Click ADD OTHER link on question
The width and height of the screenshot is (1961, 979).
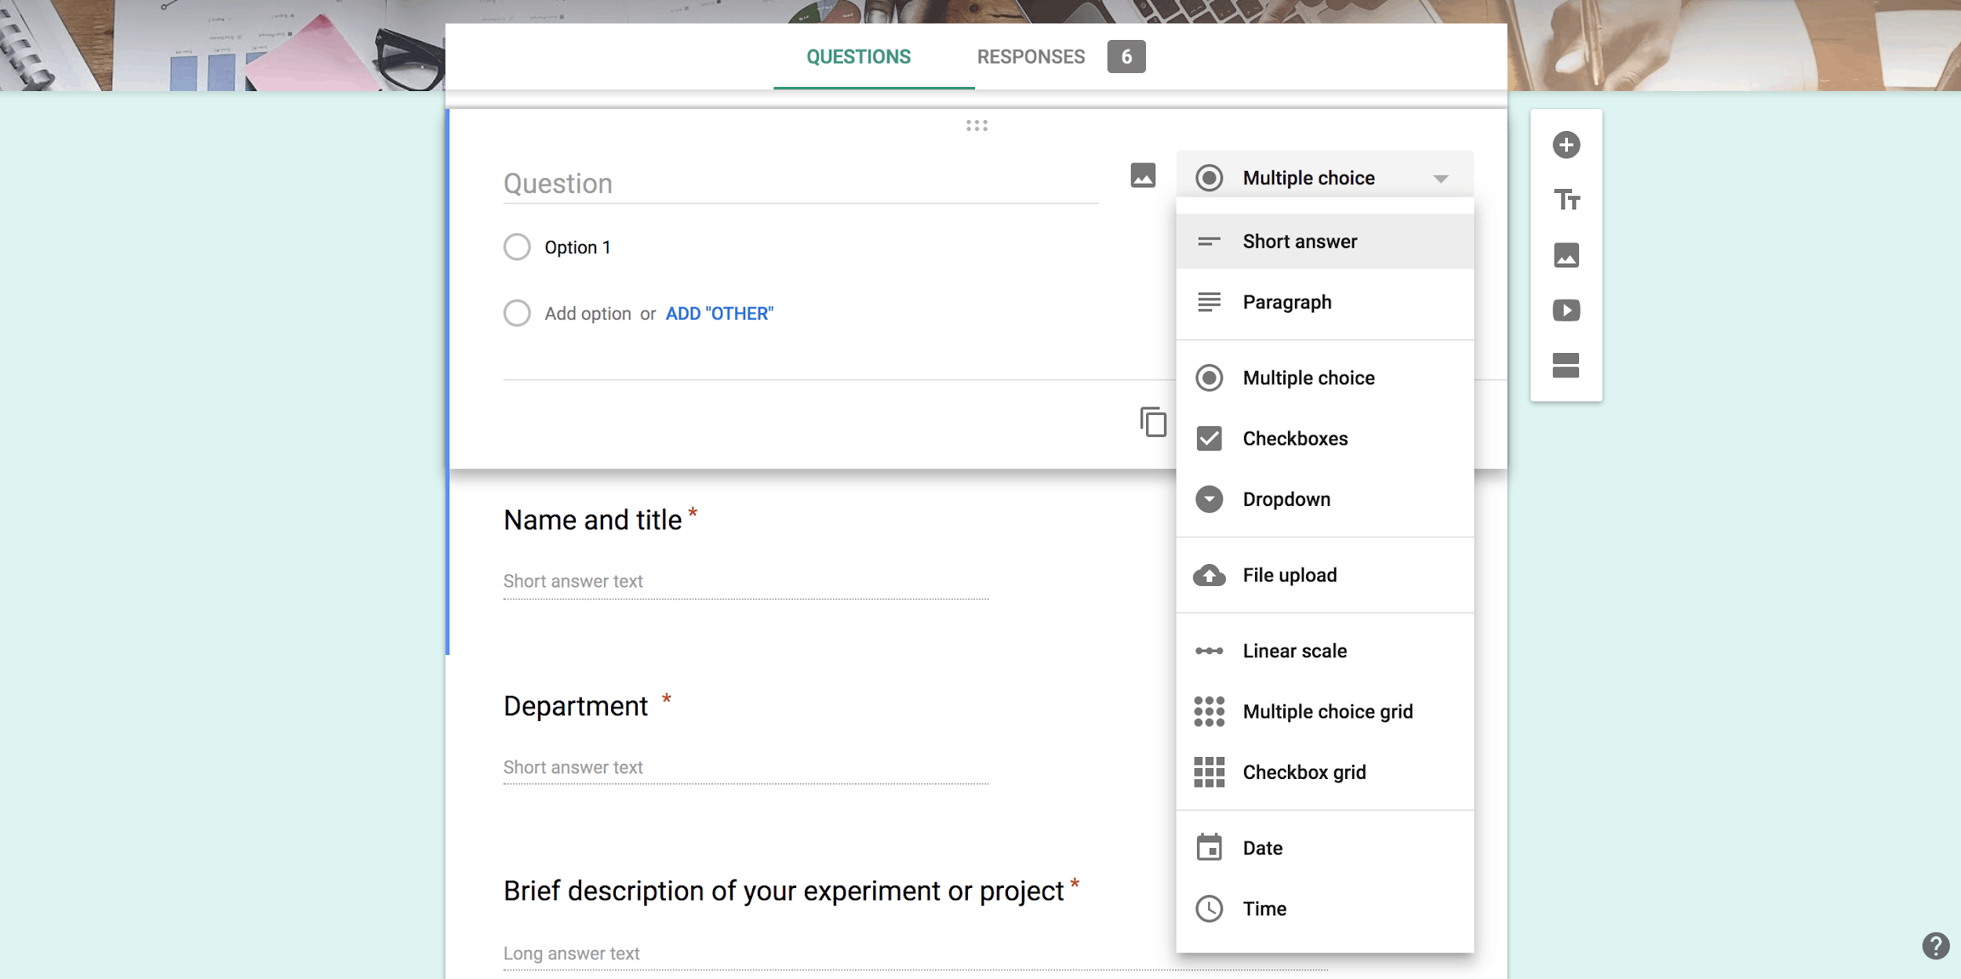(719, 312)
